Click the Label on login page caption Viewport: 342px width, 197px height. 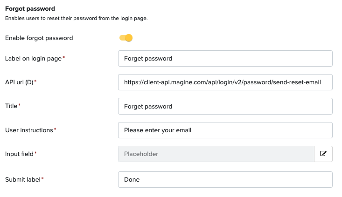tap(34, 59)
